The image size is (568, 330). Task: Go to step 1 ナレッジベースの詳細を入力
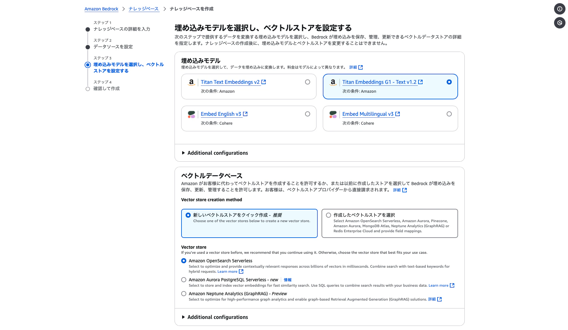coord(122,29)
